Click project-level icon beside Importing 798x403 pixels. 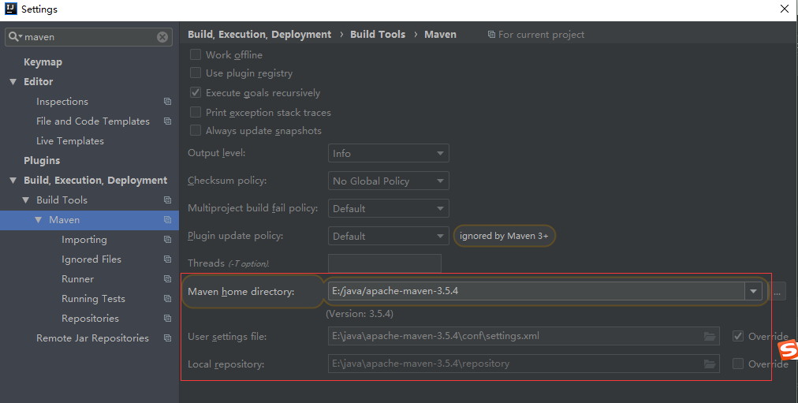point(167,239)
